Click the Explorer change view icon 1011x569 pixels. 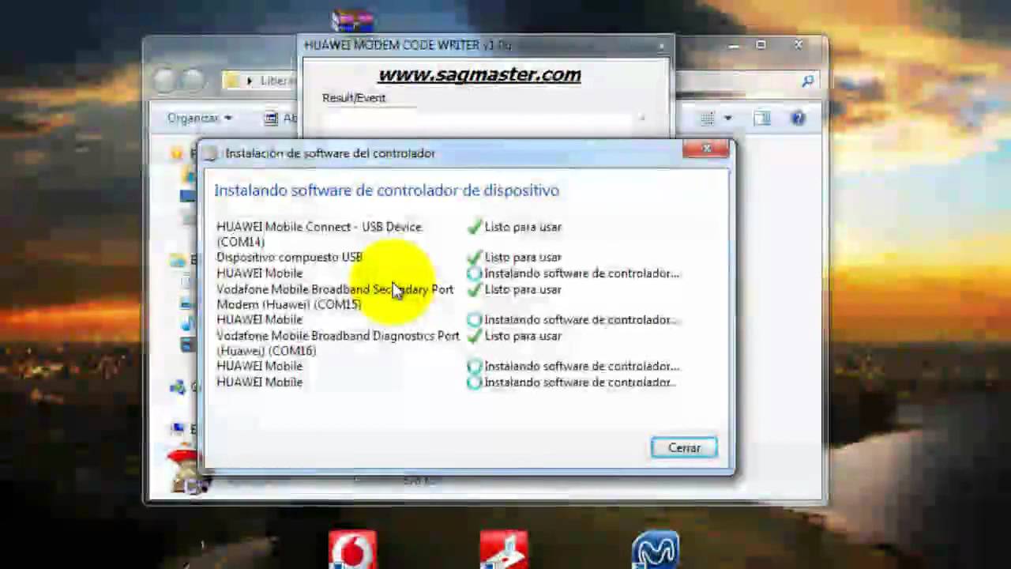(708, 118)
